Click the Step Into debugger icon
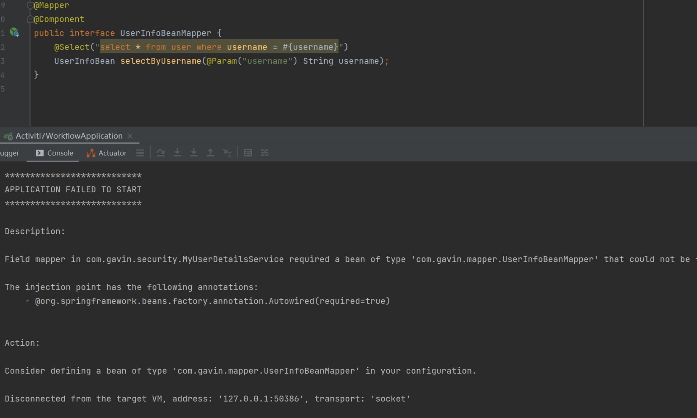Viewport: 697px width, 418px height. (177, 153)
